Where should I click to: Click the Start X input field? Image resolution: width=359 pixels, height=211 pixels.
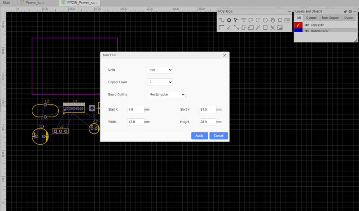[x=136, y=109]
